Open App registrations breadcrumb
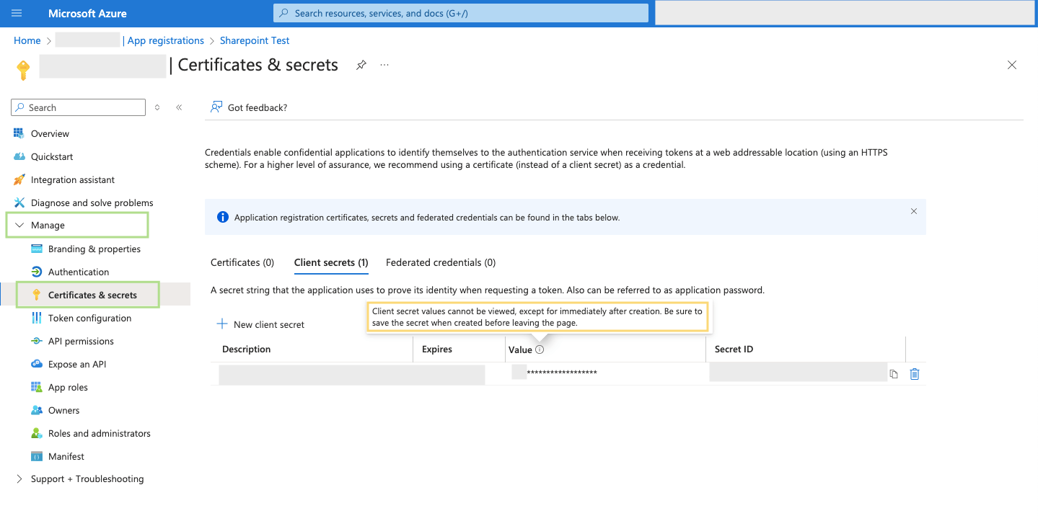The height and width of the screenshot is (521, 1038). pos(166,40)
